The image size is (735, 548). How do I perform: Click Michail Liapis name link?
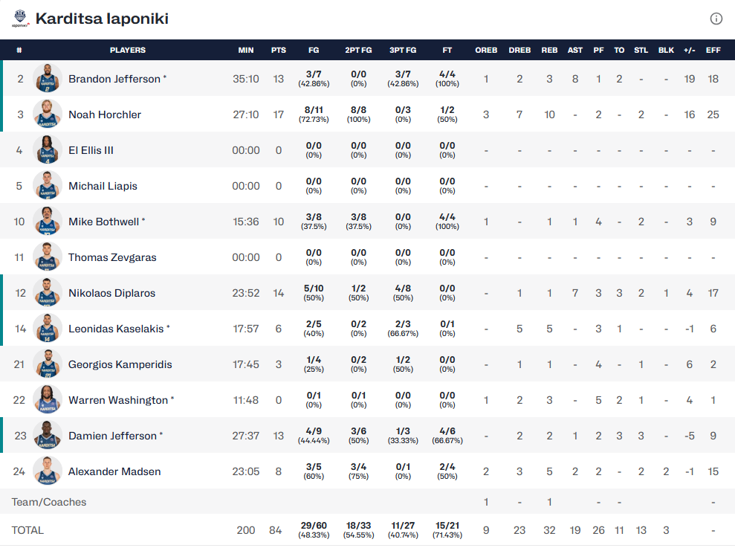pos(103,186)
